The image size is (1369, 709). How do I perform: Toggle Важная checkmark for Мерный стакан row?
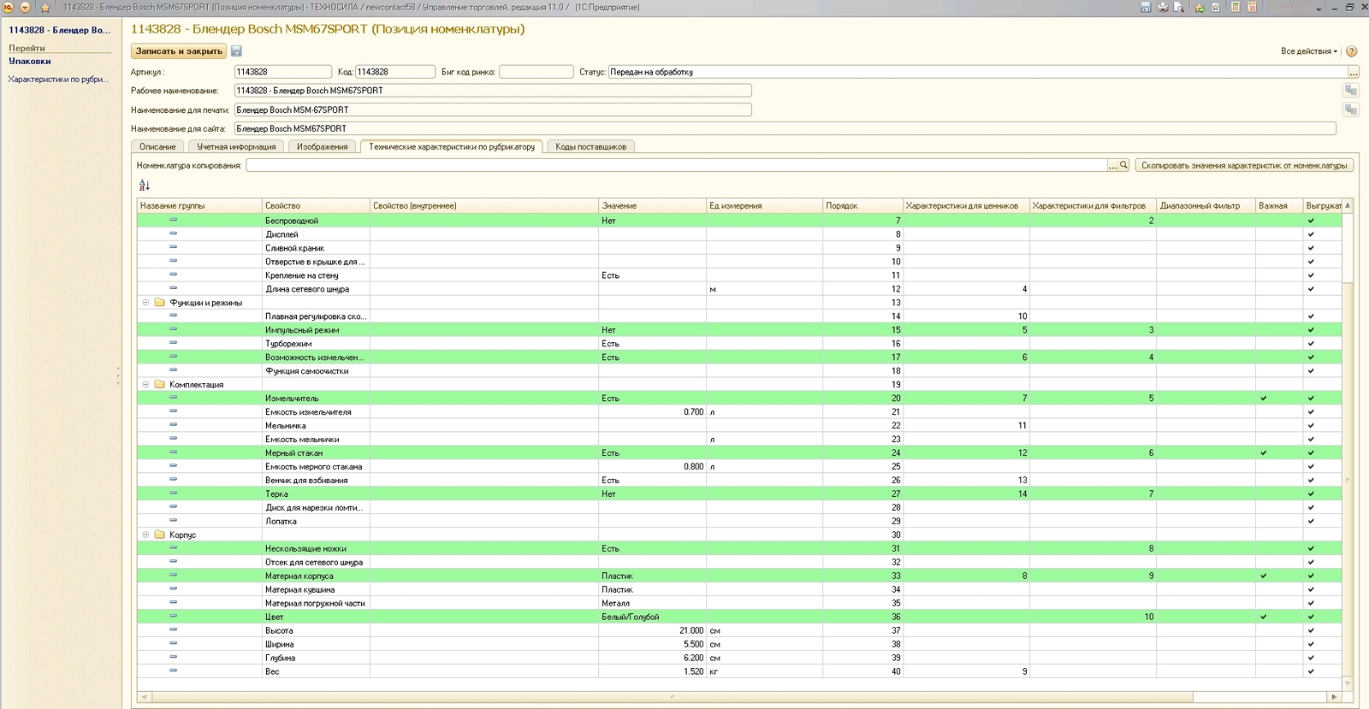1264,453
